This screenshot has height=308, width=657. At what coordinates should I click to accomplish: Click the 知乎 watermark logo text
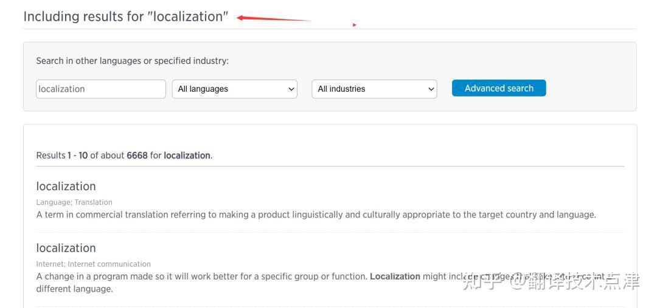coord(481,281)
